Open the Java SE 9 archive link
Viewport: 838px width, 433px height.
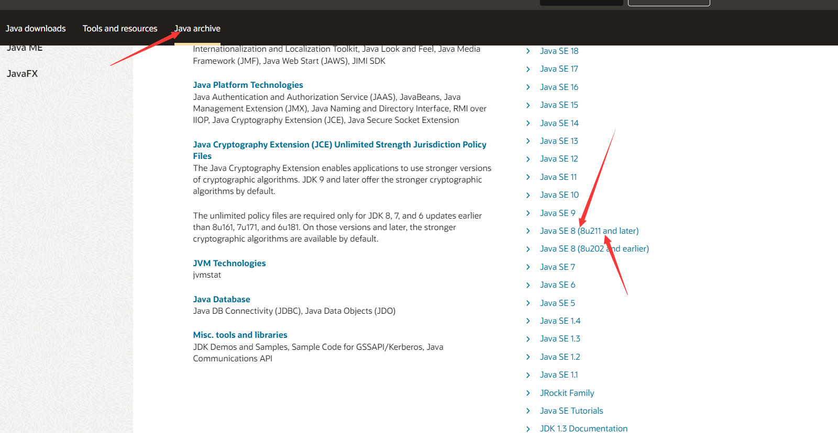pos(557,213)
